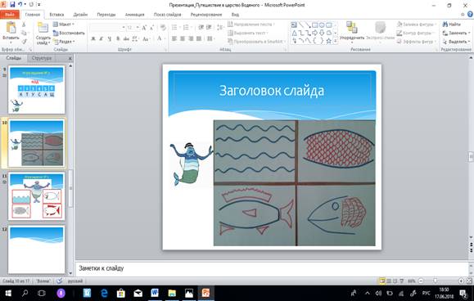Toggle underline Ч formatting button
The height and width of the screenshot is (301, 474).
click(x=110, y=38)
